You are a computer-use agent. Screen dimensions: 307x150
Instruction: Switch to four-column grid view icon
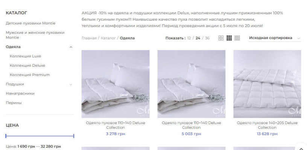click(237, 38)
